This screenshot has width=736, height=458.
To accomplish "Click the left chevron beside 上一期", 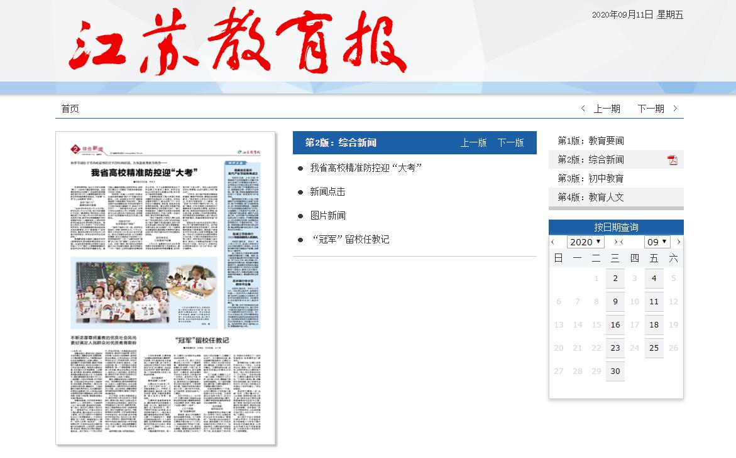I will 583,109.
